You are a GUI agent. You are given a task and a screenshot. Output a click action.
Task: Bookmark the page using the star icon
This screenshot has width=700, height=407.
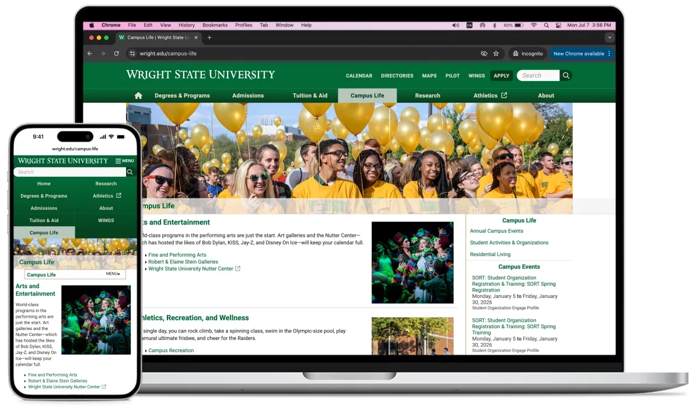[496, 53]
